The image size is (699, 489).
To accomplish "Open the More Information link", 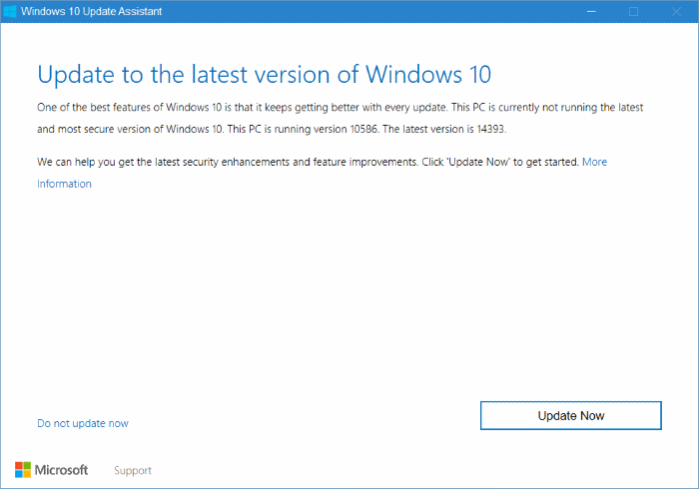I will tap(594, 161).
